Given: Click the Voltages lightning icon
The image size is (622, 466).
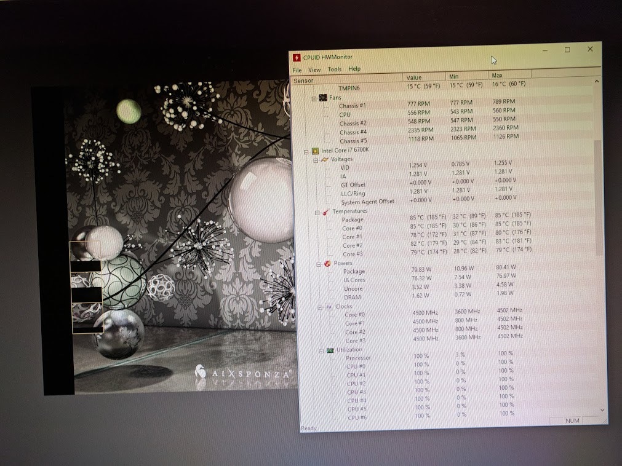Looking at the screenshot, I should [x=324, y=160].
